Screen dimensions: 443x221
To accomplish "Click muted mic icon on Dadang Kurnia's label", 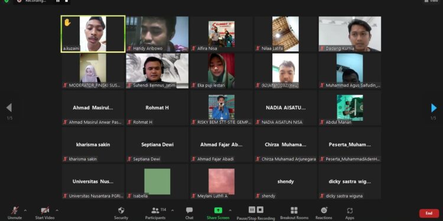I will [322, 48].
